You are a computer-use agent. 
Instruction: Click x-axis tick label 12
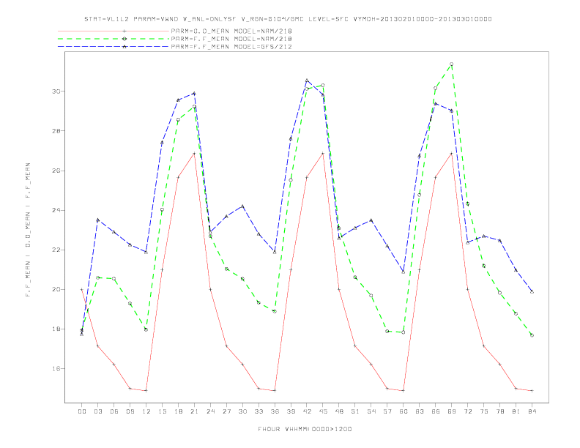pos(146,411)
